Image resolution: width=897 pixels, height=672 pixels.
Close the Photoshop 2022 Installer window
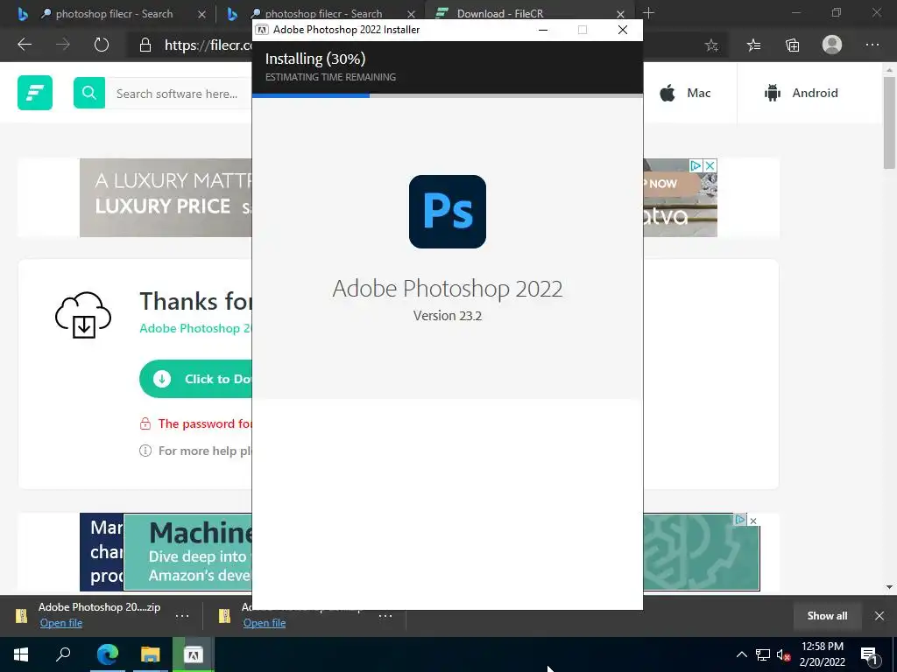point(623,30)
